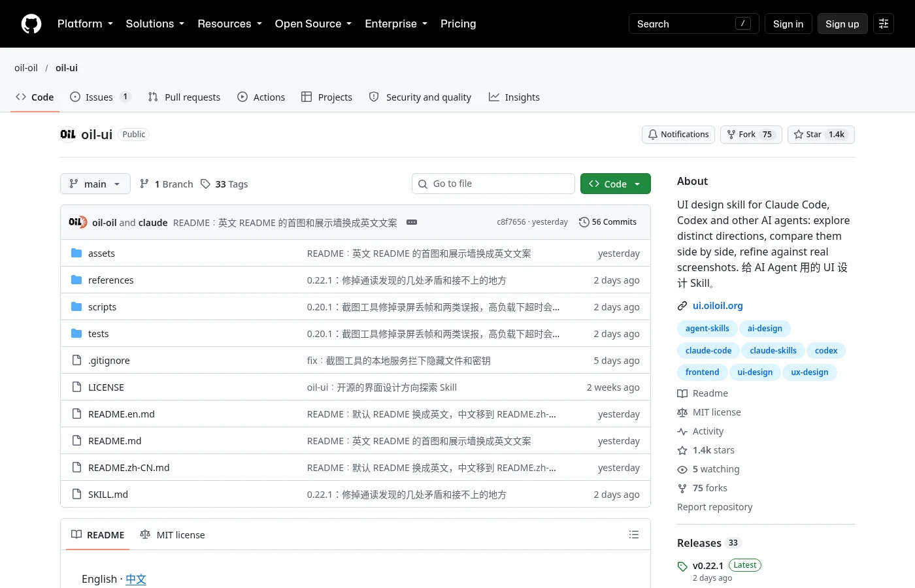The image size is (915, 588).
Task: Click the GitHub logo icon
Action: pos(31,24)
